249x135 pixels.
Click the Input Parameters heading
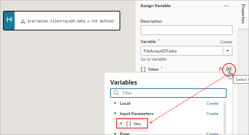pyautogui.click(x=137, y=113)
